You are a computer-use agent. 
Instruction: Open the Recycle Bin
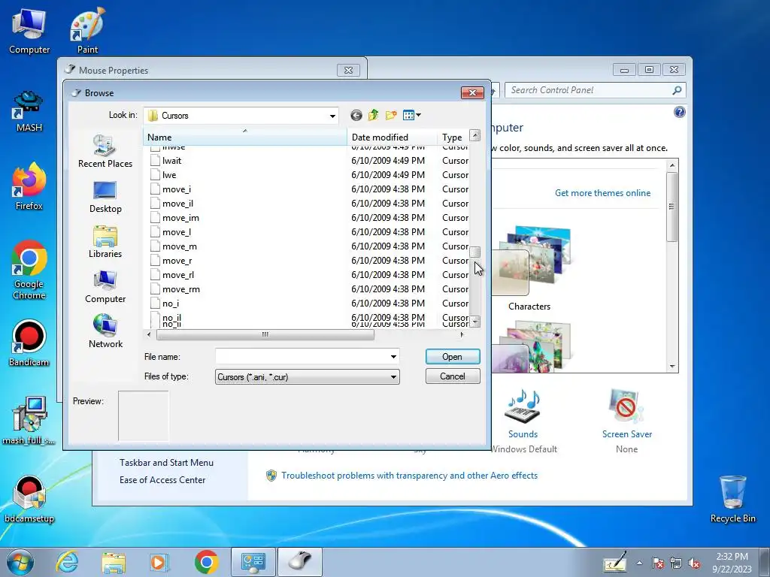tap(732, 499)
